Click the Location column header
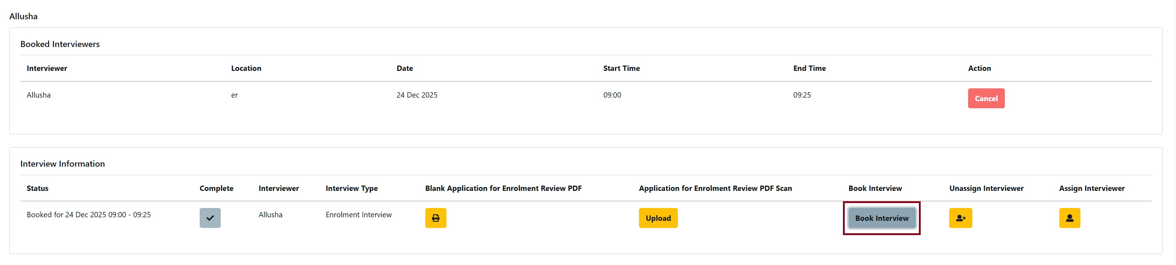The image size is (1176, 265). (246, 68)
